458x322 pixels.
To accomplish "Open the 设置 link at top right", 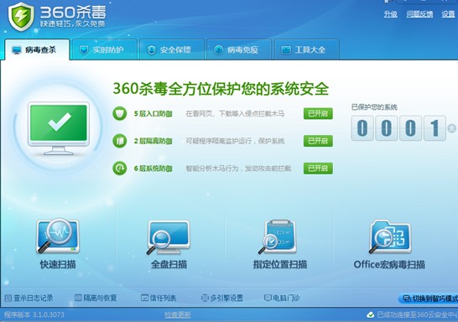I will 448,13.
